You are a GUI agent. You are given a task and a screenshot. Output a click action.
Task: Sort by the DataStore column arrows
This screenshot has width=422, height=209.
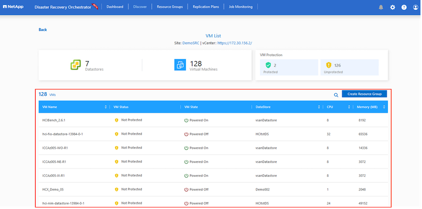coord(319,107)
